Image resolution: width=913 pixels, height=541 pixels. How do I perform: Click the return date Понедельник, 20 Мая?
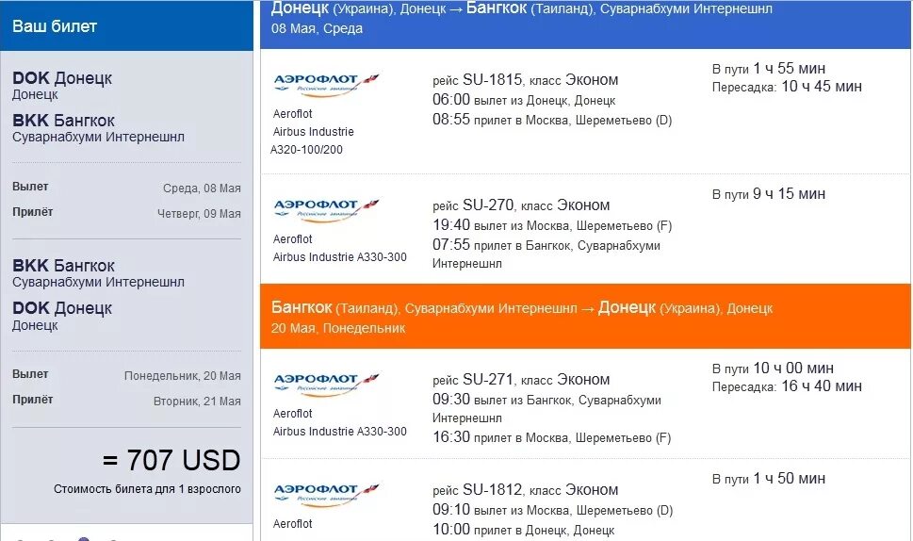[x=182, y=376]
